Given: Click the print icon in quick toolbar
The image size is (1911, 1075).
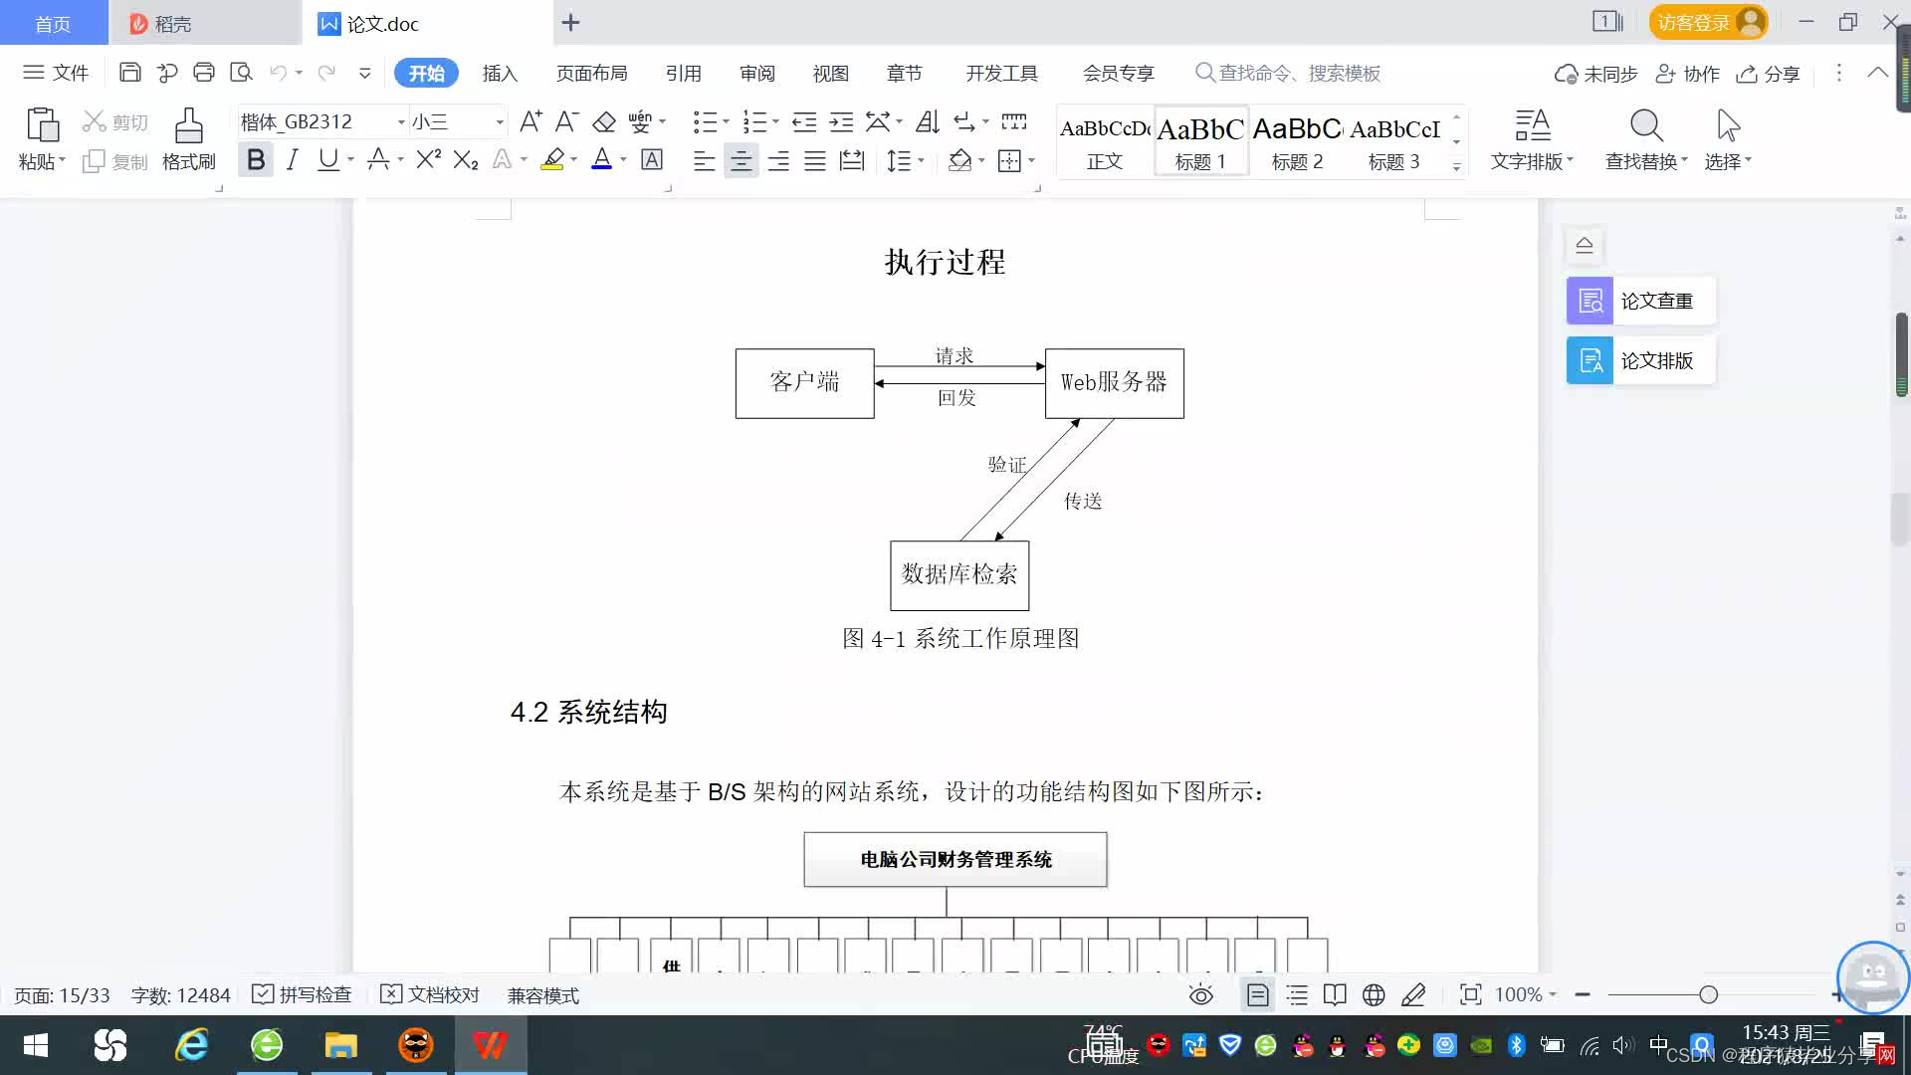Looking at the screenshot, I should pyautogui.click(x=204, y=73).
